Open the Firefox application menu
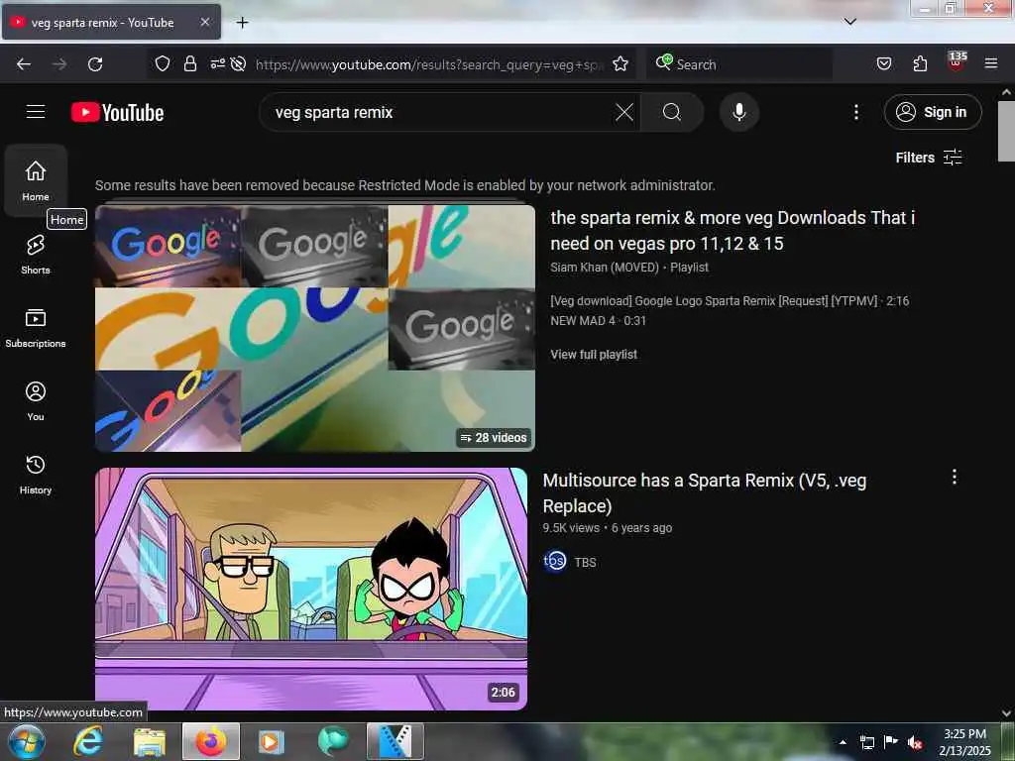The width and height of the screenshot is (1015, 761). pos(990,63)
